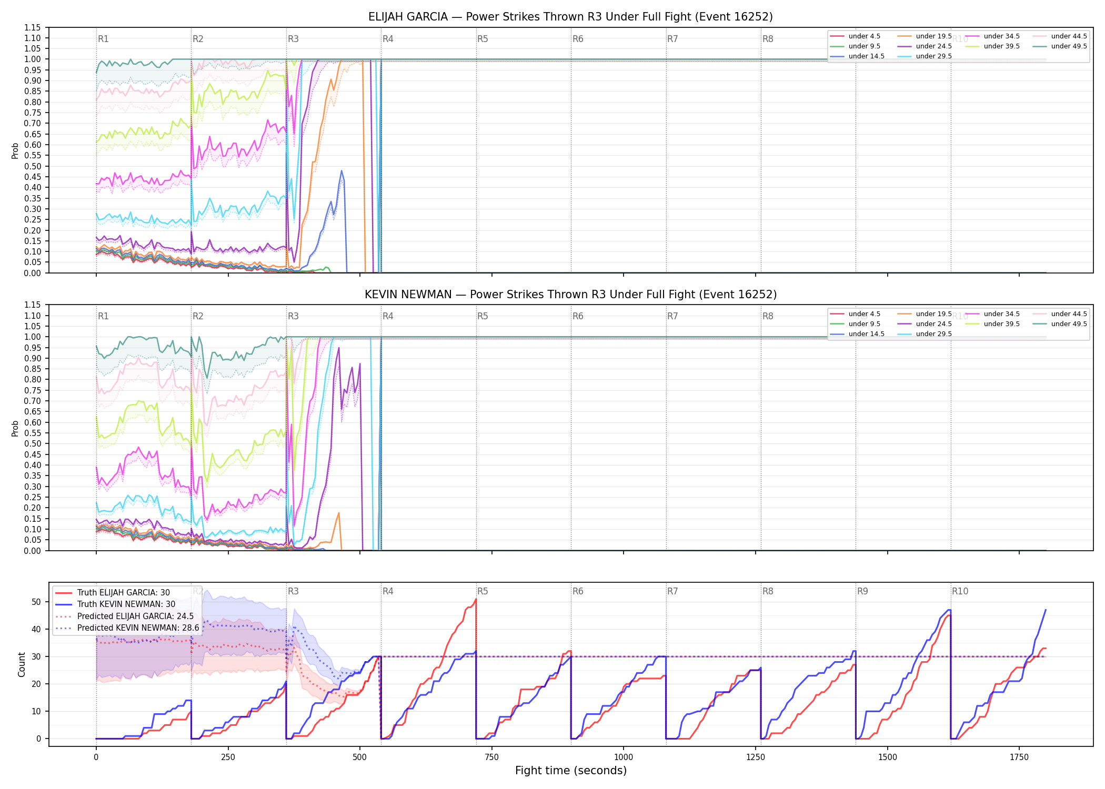Click the Elijah Garcia chart title
The image size is (1105, 789).
pyautogui.click(x=570, y=17)
